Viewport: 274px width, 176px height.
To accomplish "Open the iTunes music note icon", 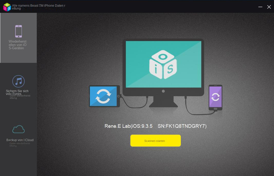I will (18, 81).
